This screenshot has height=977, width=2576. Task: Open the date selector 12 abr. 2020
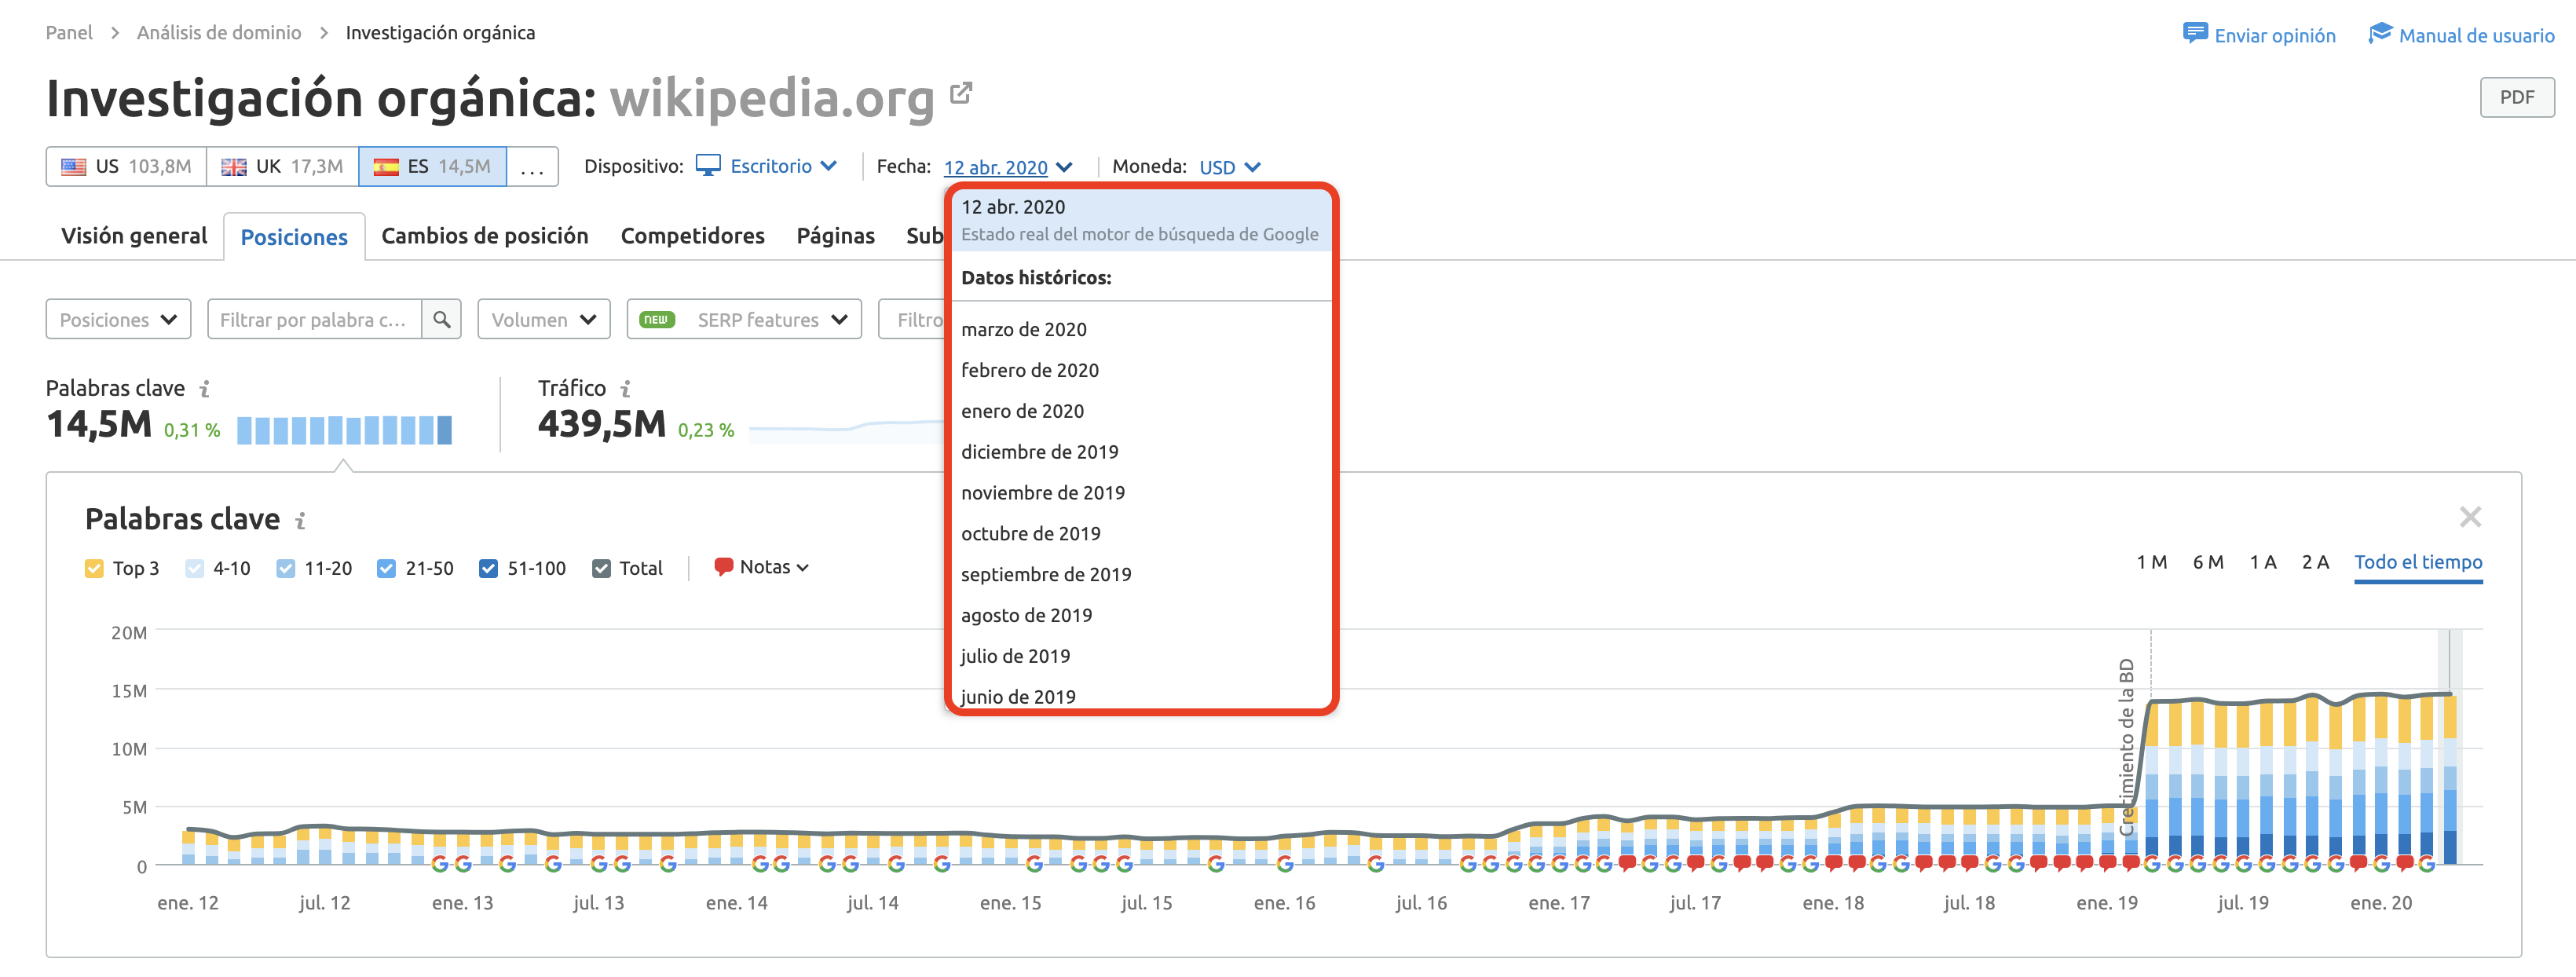pos(1007,167)
